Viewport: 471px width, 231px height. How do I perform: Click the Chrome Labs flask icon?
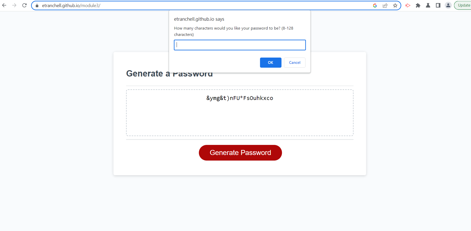tap(428, 5)
